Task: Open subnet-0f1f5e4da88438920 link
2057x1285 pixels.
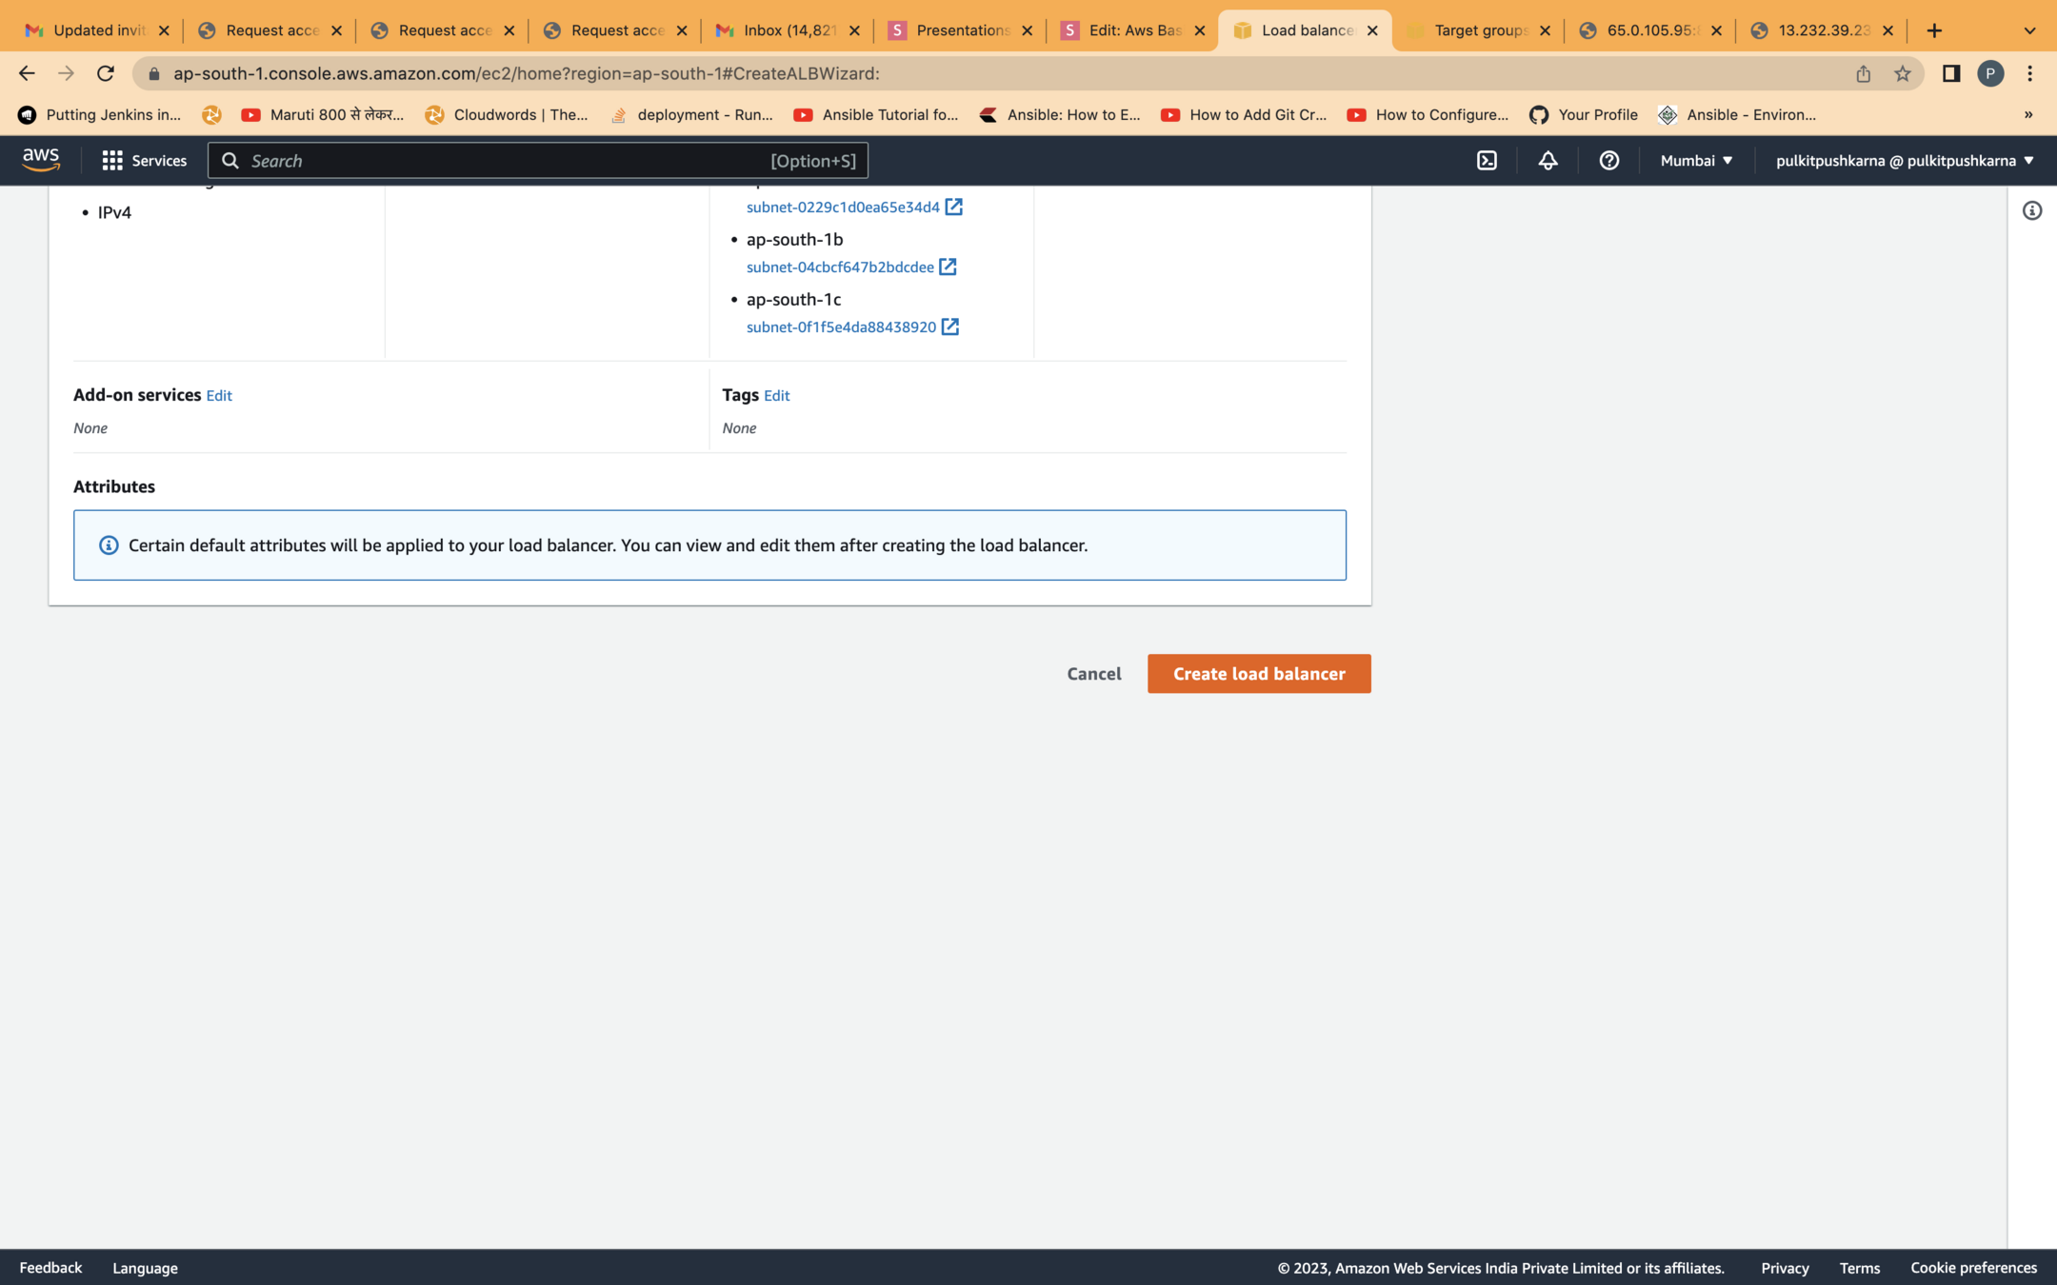Action: pos(840,327)
